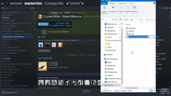Click the ДОБАВИТЬ ИГРУ button
This screenshot has height=96, width=171.
click(10, 93)
